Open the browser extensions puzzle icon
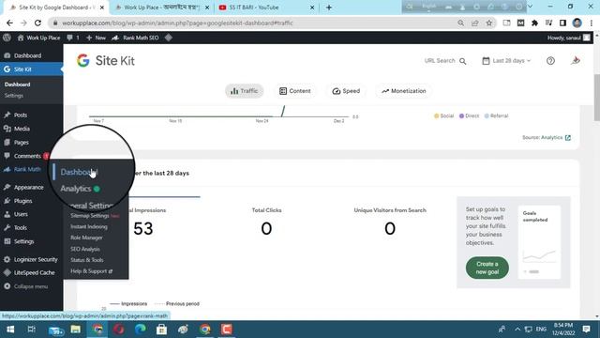 point(534,23)
